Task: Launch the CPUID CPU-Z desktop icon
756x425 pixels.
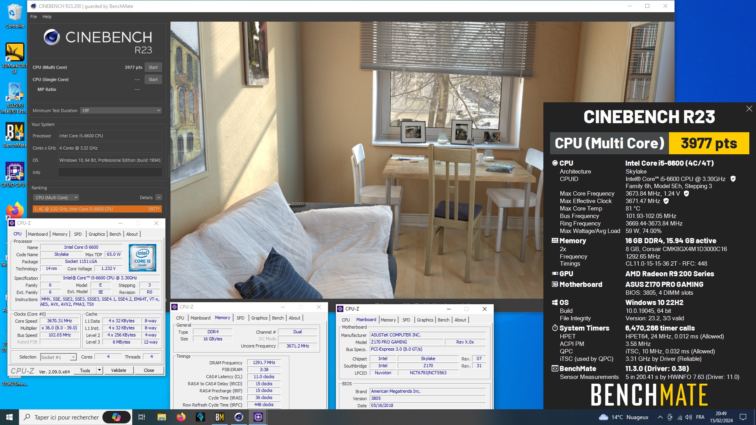Action: 15,175
